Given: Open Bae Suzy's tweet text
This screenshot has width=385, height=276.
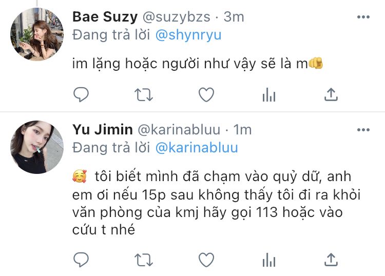Looking at the screenshot, I should [198, 64].
